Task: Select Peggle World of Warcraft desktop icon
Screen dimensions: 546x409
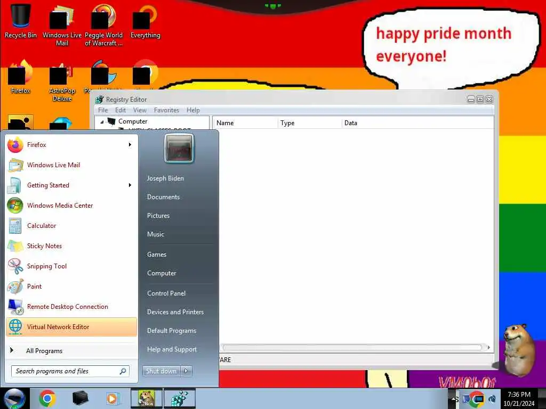Action: 103,24
